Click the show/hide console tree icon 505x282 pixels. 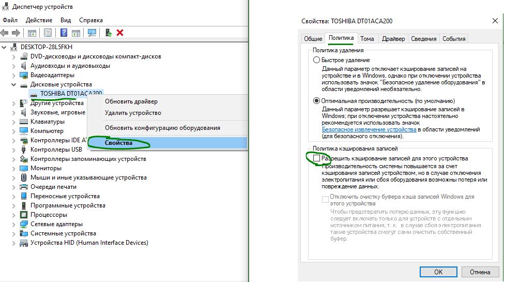click(x=32, y=33)
